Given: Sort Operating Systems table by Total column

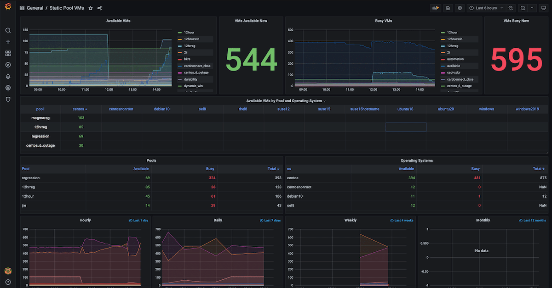Looking at the screenshot, I should (539, 169).
